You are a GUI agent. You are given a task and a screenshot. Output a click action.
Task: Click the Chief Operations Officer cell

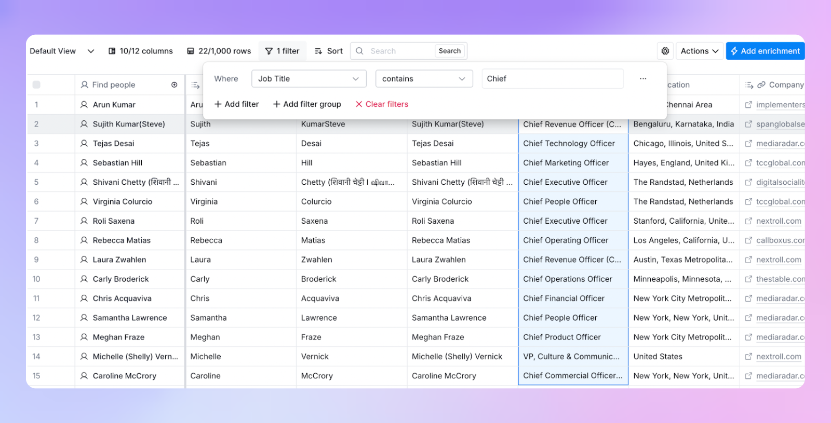tap(573, 279)
